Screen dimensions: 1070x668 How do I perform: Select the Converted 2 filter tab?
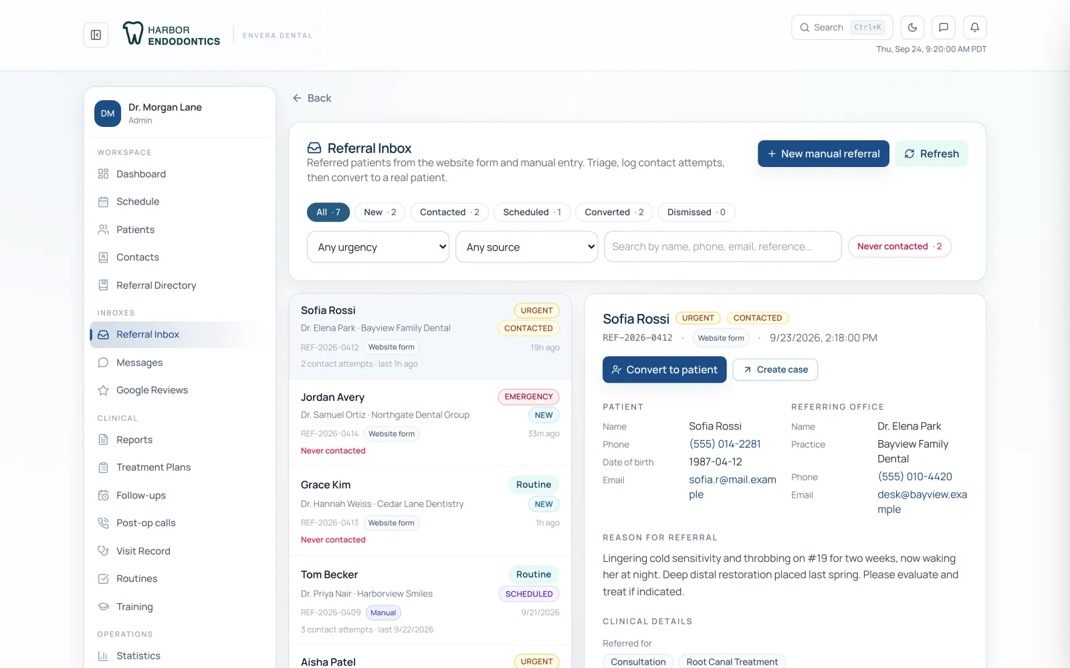point(614,212)
